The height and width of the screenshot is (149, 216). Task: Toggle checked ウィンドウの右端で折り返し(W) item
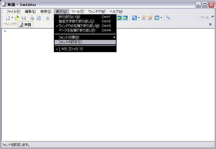point(85,26)
